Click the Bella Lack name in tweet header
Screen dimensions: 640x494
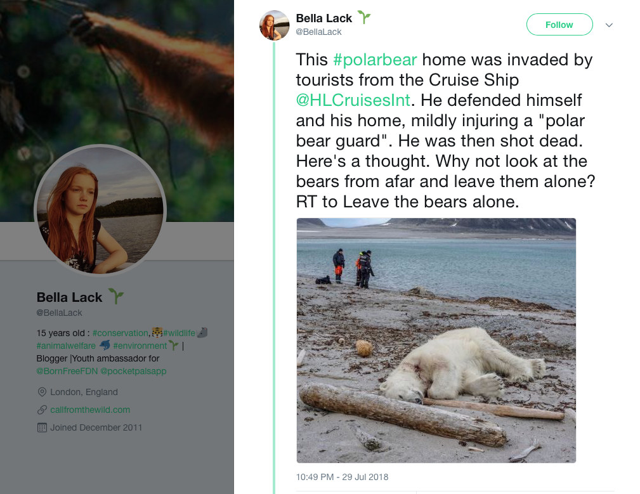pyautogui.click(x=323, y=18)
